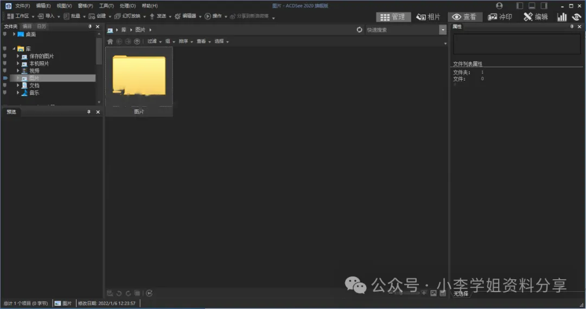The width and height of the screenshot is (586, 309).
Task: Collapse the 库 library node
Action: coord(14,48)
